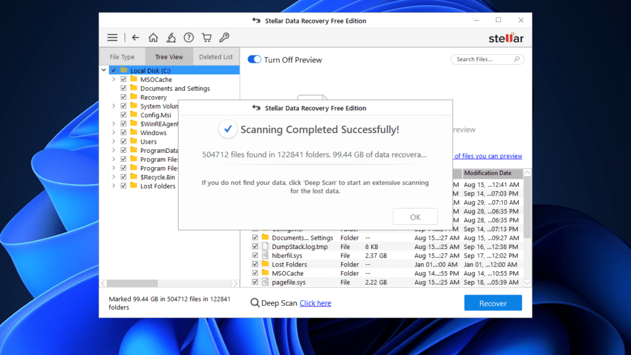Expand the Lost Folders tree node
Screen dimensions: 631x355
tap(113, 186)
